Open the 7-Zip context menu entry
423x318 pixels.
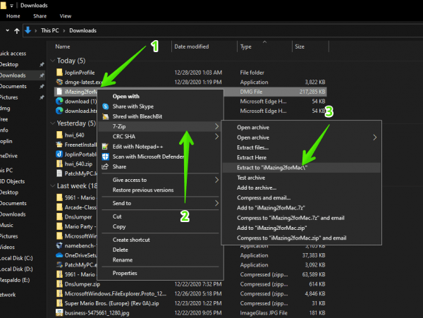pos(159,126)
